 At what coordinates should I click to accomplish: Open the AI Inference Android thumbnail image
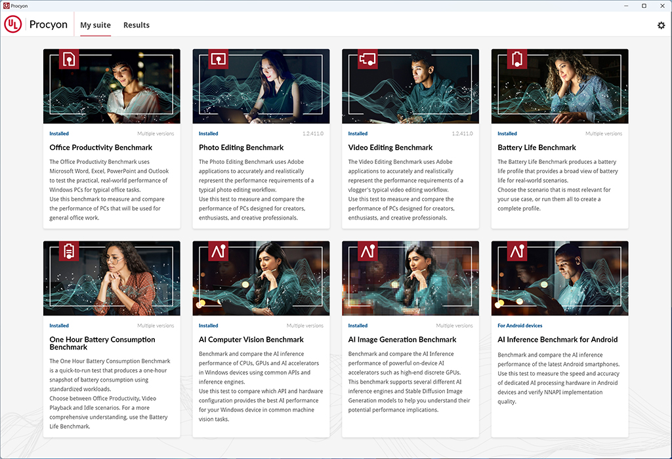tap(560, 278)
